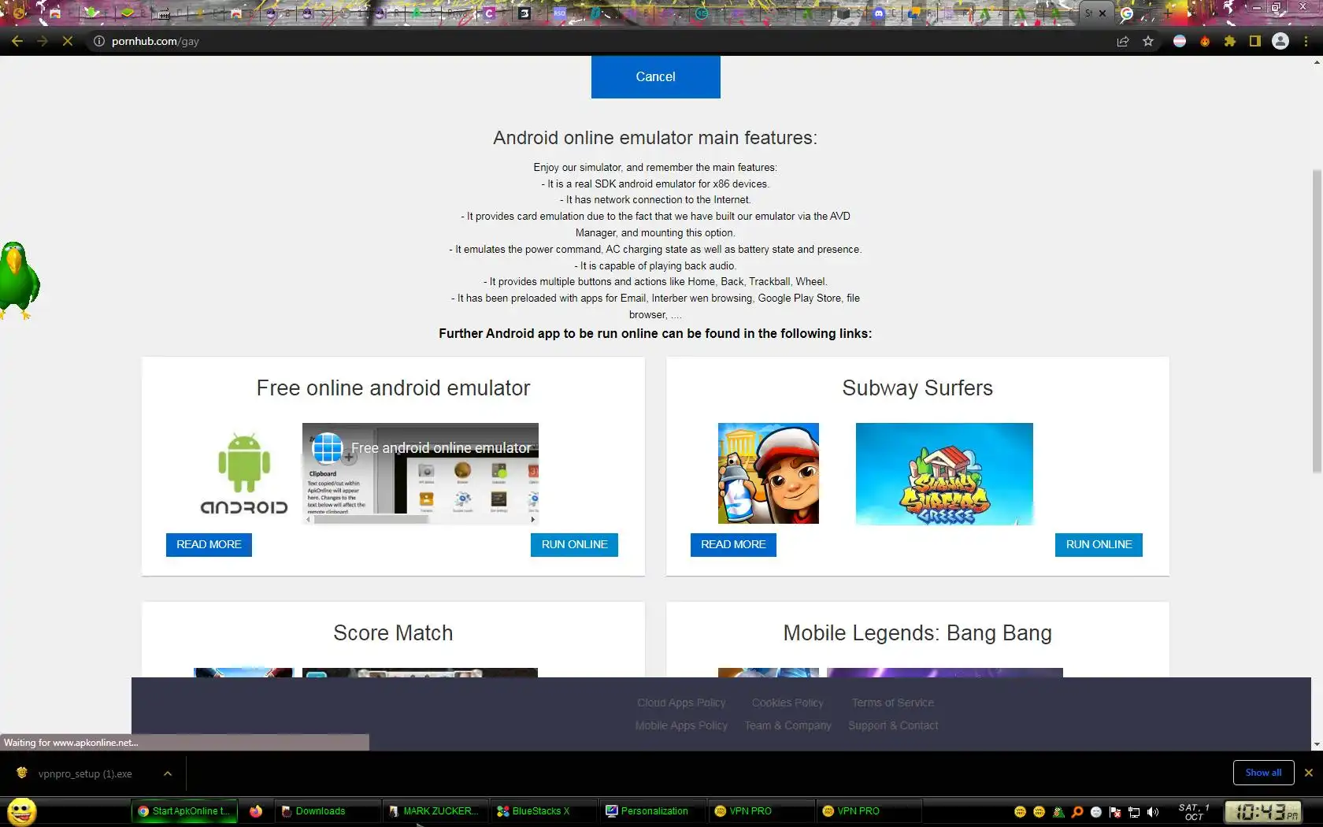Open the Cookies Policy link

click(x=787, y=703)
